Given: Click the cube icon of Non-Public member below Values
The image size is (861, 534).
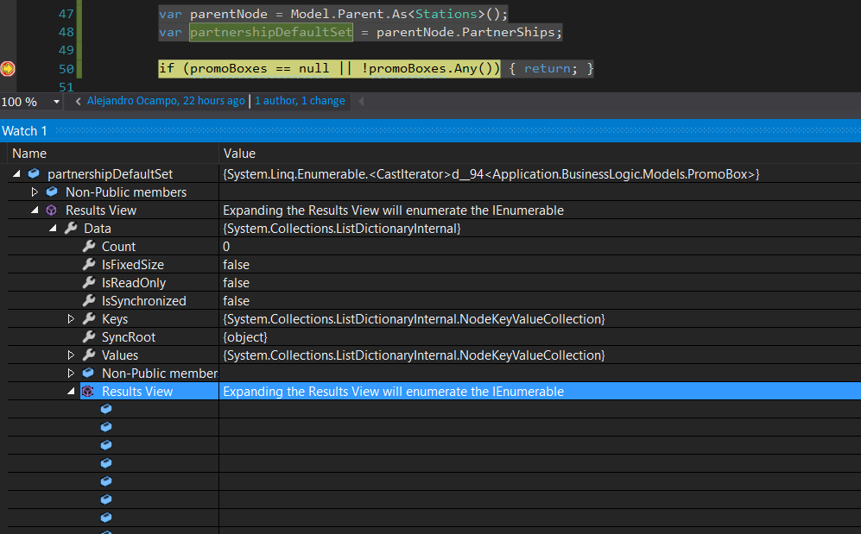Looking at the screenshot, I should [x=88, y=373].
